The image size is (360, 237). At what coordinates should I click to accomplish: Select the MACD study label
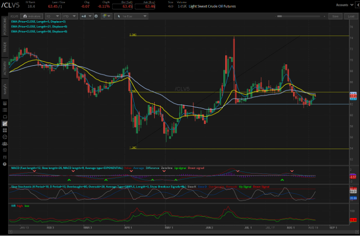67,168
